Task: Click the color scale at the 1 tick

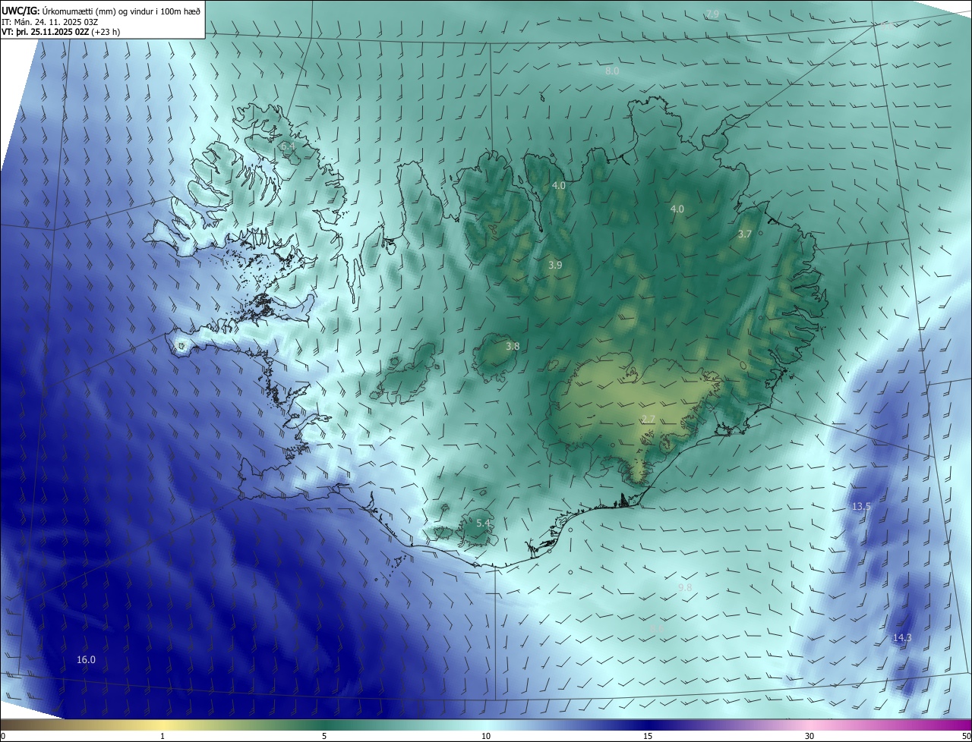Action: click(x=163, y=736)
